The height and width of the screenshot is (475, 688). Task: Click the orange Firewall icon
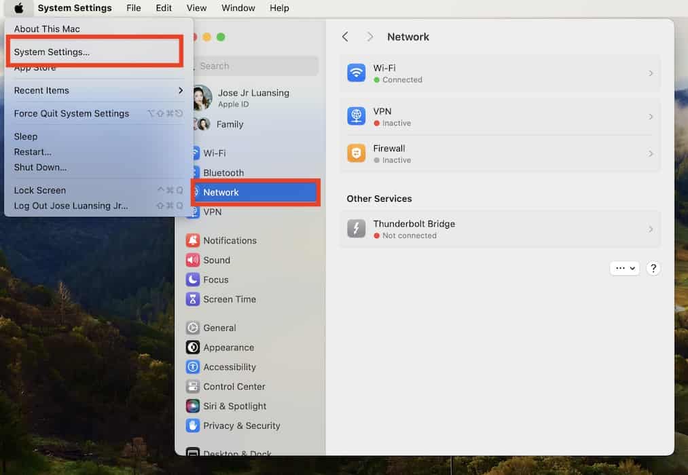pos(356,153)
